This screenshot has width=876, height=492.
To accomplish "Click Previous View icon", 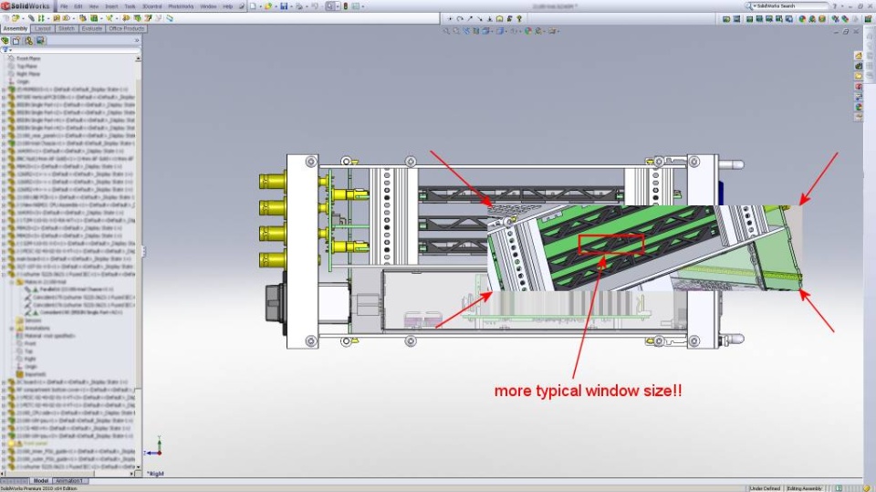I will 466,31.
